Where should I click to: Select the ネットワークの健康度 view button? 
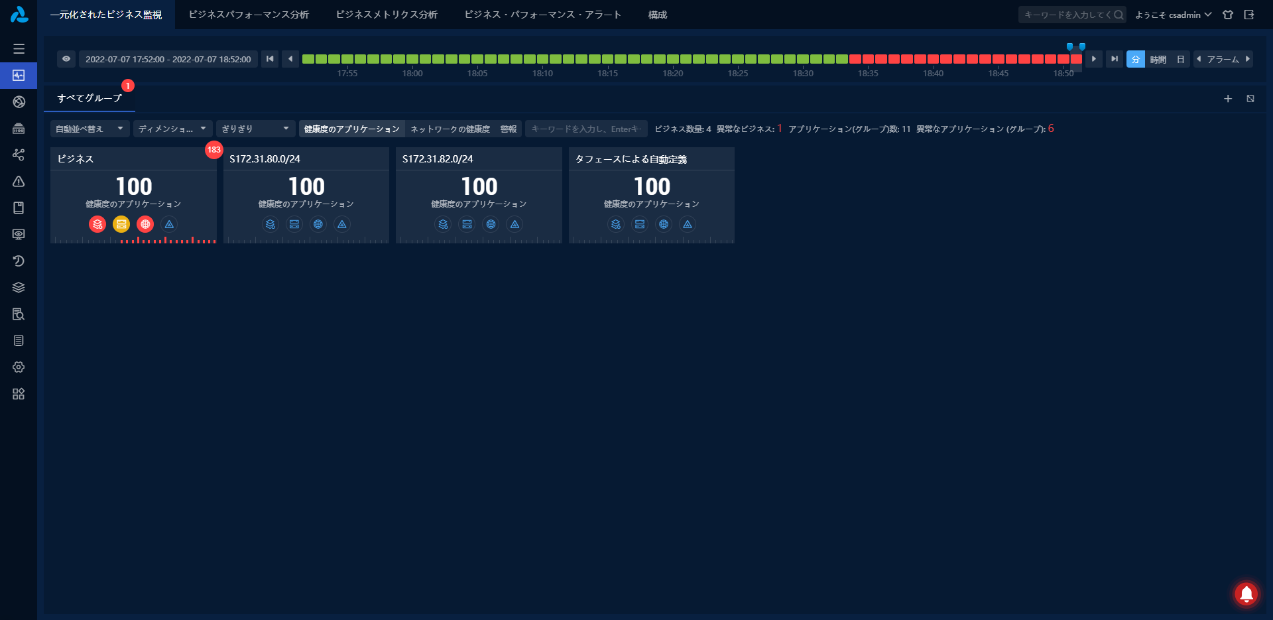[450, 129]
